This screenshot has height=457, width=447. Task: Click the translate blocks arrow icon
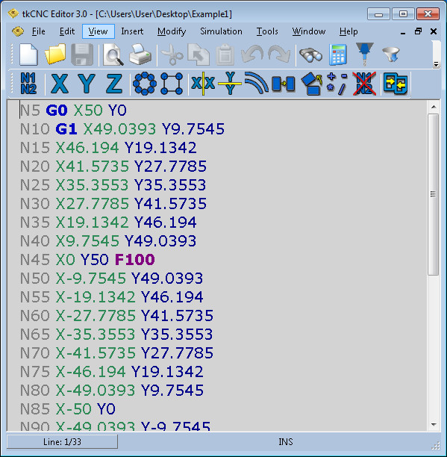pos(284,84)
